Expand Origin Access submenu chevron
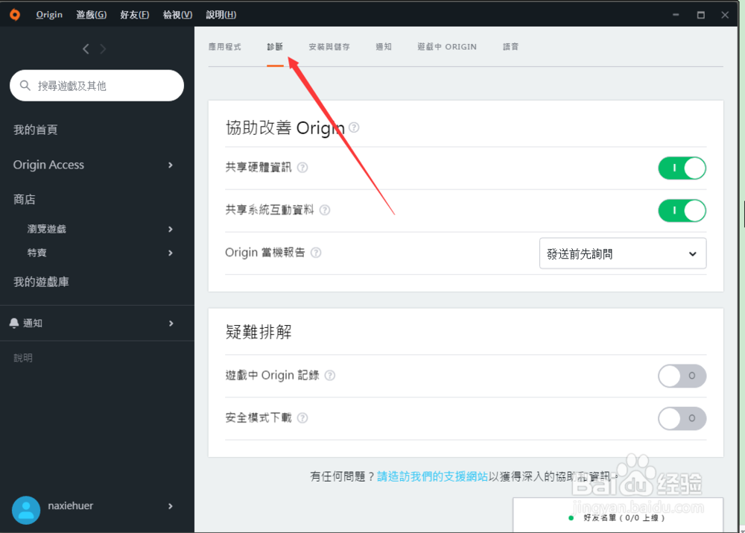The height and width of the screenshot is (533, 745). pos(171,165)
